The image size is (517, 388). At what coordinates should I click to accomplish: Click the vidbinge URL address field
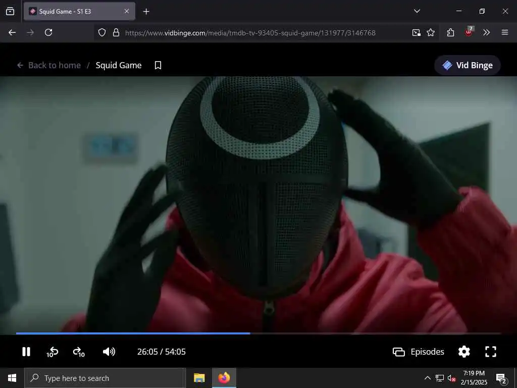250,33
